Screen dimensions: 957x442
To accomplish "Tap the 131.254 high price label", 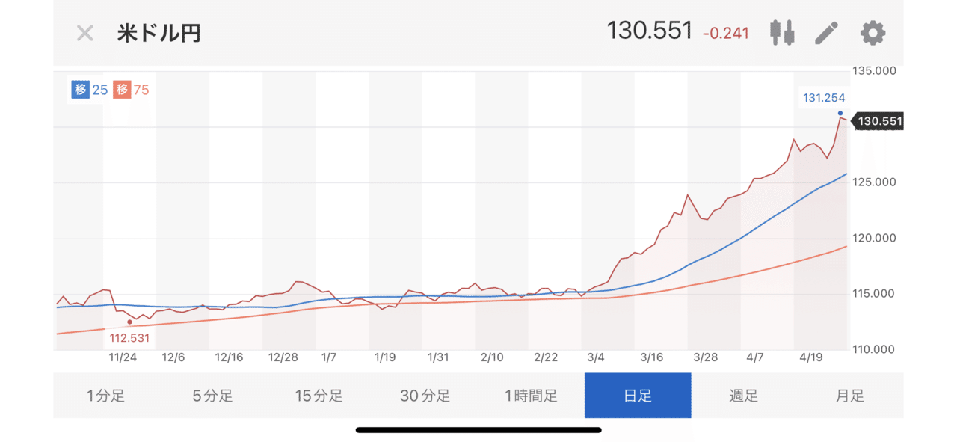I will click(x=824, y=98).
